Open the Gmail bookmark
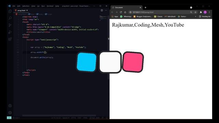Screen dimensions: 219x123 170,16
